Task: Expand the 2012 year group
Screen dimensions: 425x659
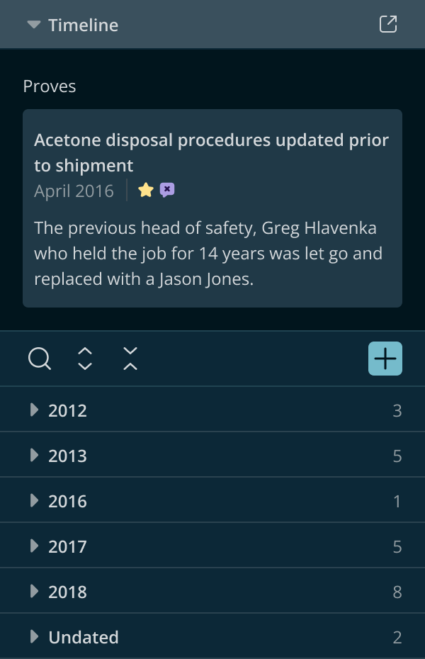Action: pyautogui.click(x=212, y=410)
